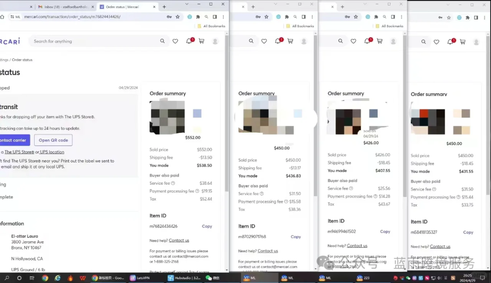Image resolution: width=491 pixels, height=283 pixels.
Task: Open the cart in the m87029071768 order window
Action: click(x=290, y=41)
